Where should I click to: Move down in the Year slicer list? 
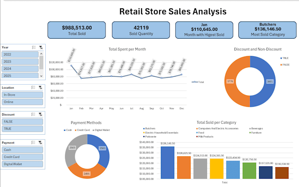pyautogui.click(x=41, y=76)
